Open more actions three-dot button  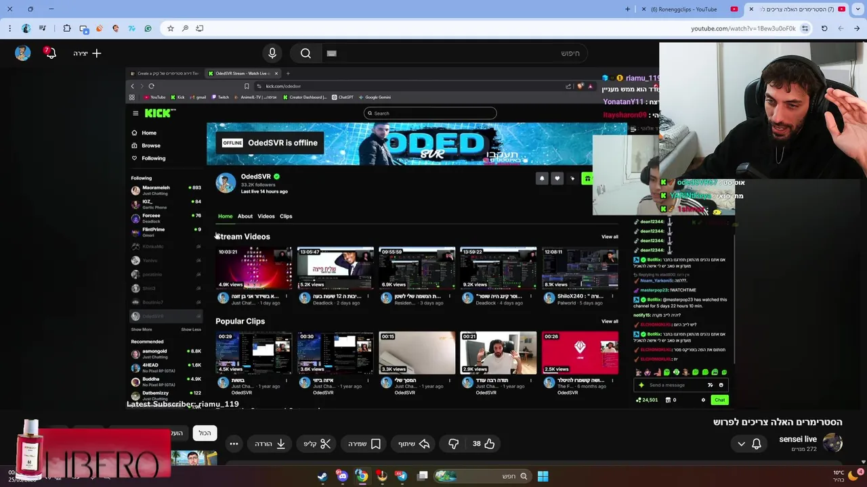(x=234, y=444)
